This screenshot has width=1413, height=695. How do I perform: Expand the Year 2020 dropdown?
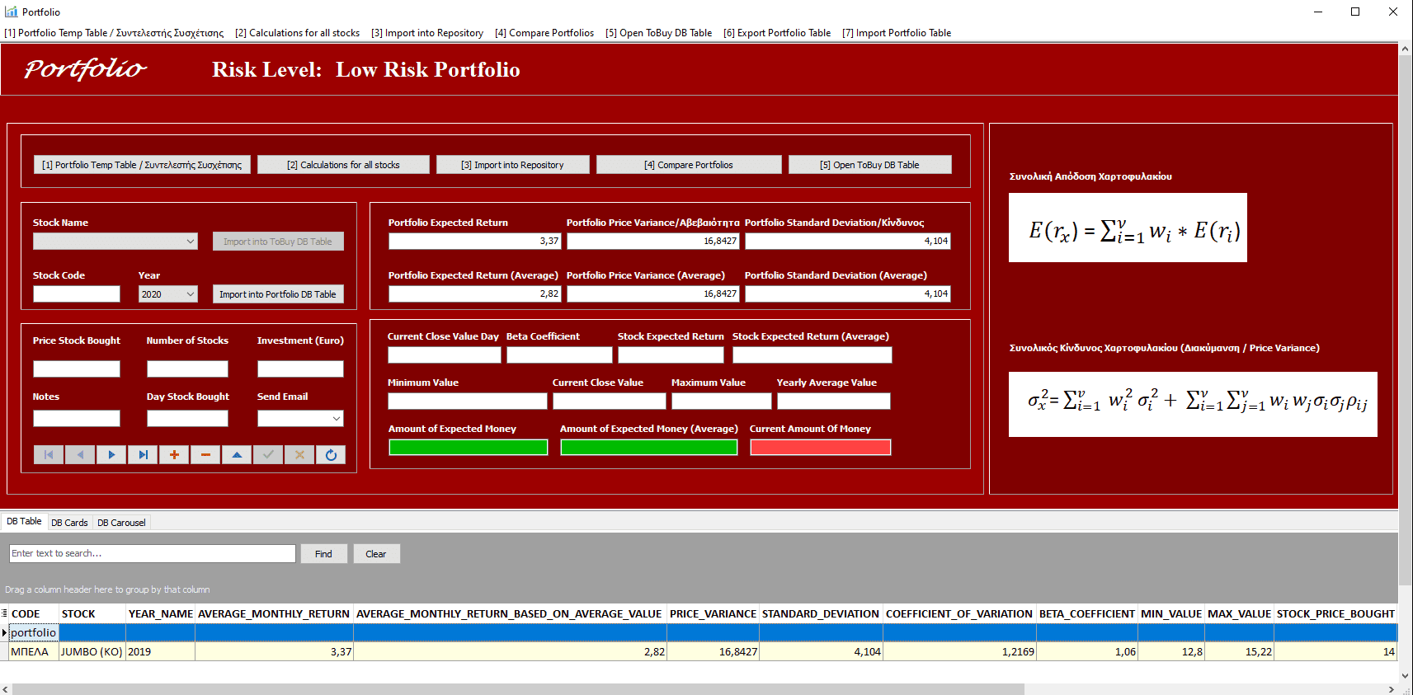(191, 293)
